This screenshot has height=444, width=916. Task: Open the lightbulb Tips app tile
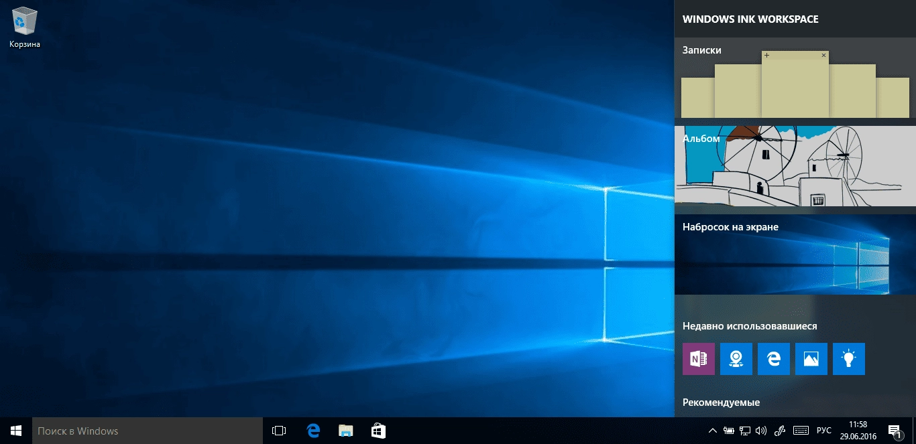849,359
